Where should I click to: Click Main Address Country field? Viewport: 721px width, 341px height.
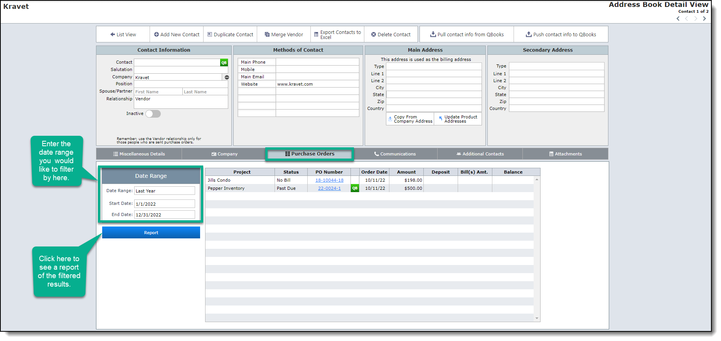click(x=434, y=108)
